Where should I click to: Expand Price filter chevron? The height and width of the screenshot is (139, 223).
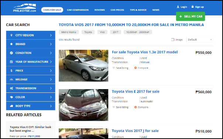pos(51,71)
